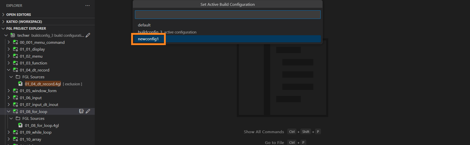Viewport: 470px width, 145px height.
Task: Click the techwr project icon
Action: [13, 35]
